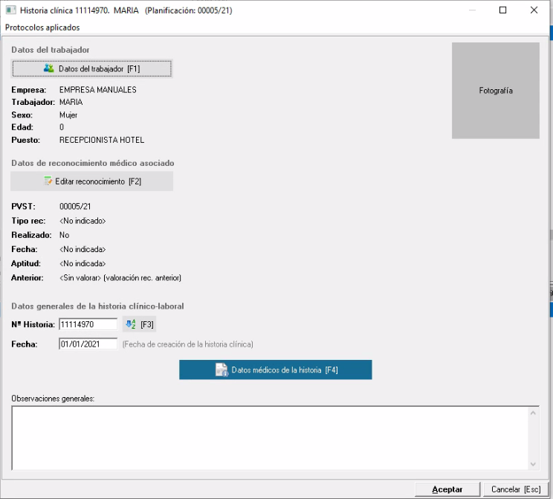Confirm with the Aceptar button
The width and height of the screenshot is (553, 499).
[447, 489]
